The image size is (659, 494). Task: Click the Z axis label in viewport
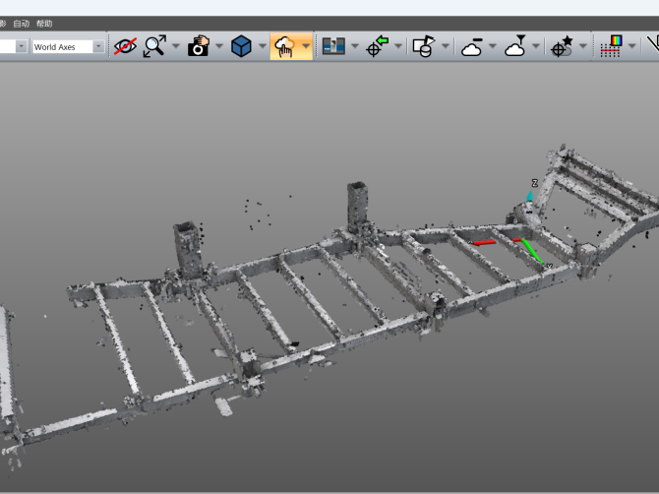click(x=534, y=183)
